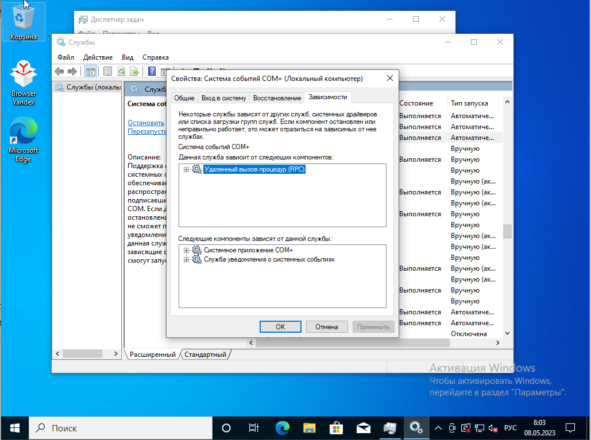
Task: Switch to the Расширенный view tab
Action: 152,354
